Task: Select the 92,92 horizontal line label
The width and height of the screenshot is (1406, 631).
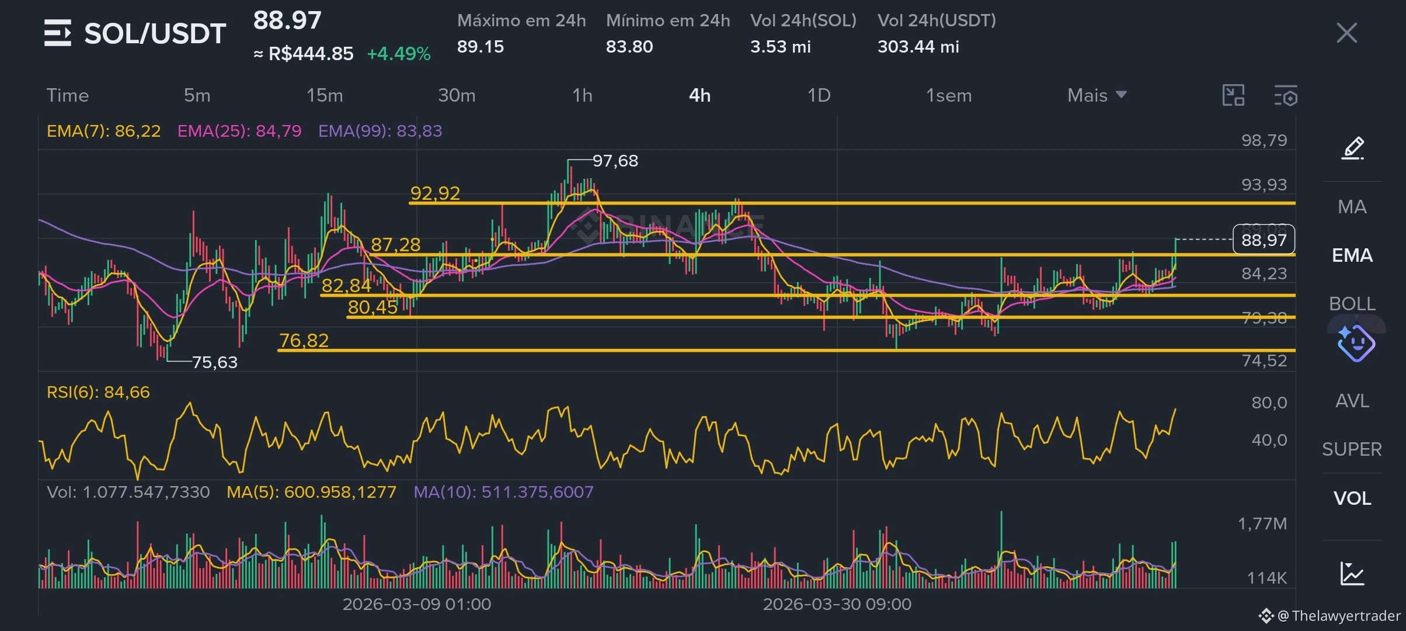Action: [435, 193]
